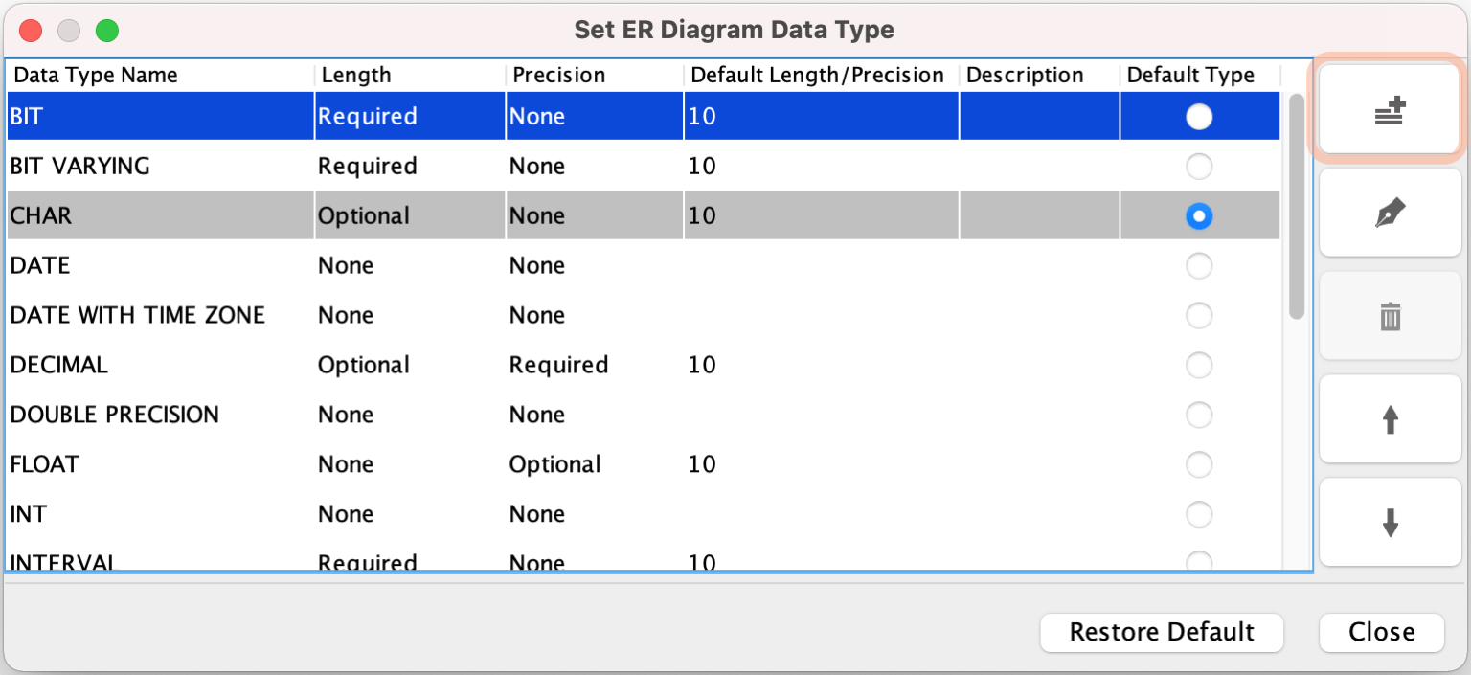Delete data type with the trash icon

coord(1390,315)
